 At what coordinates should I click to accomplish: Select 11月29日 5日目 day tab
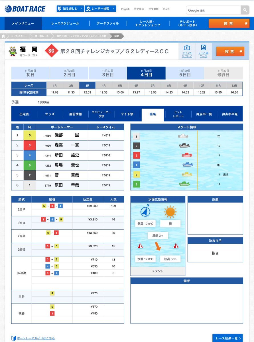pos(185,73)
